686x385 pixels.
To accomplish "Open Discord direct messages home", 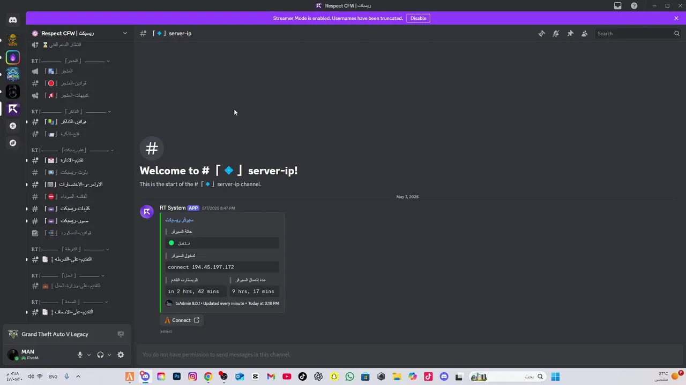I will point(13,20).
